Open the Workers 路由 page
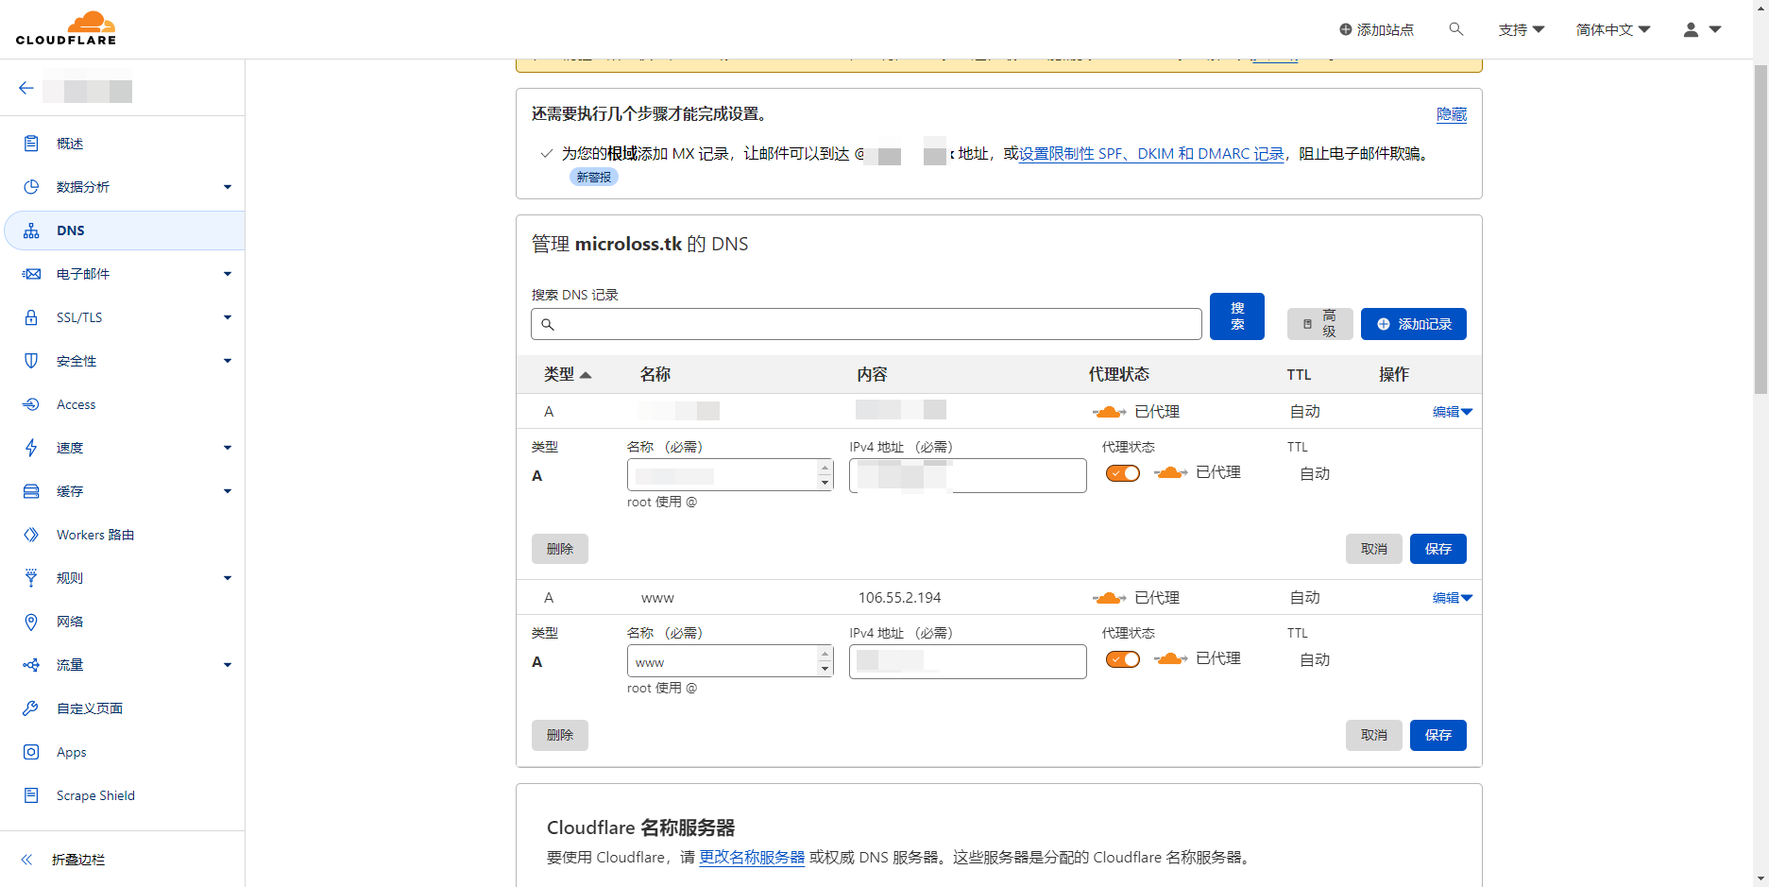1769x887 pixels. [x=95, y=535]
